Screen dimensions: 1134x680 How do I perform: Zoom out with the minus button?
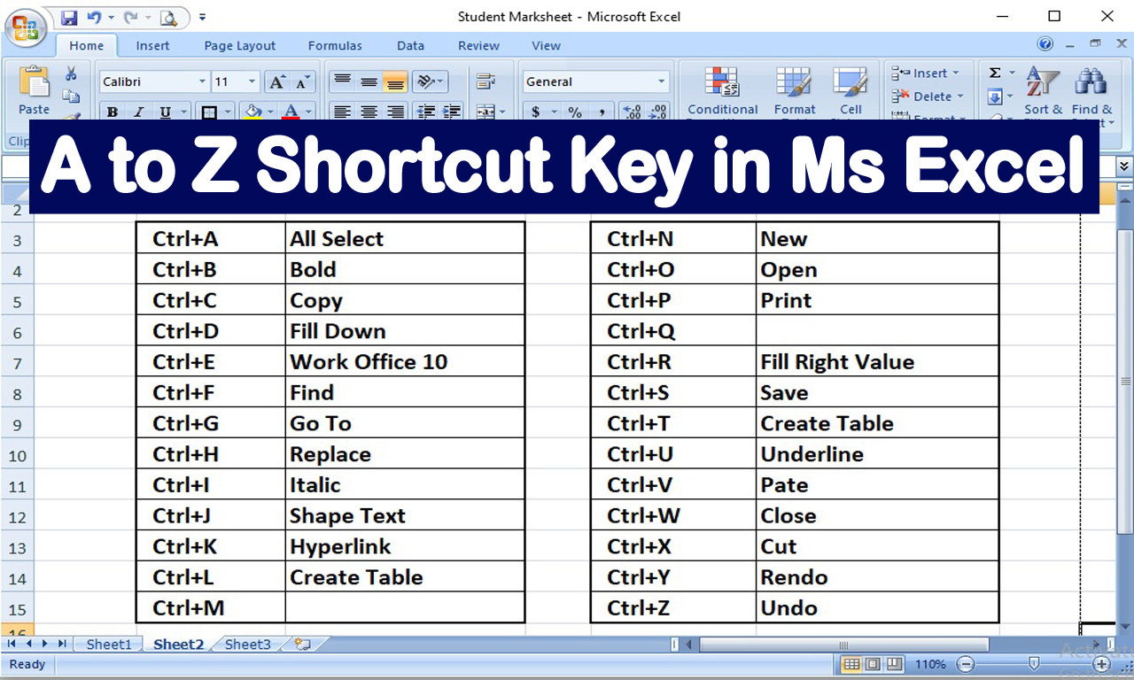click(966, 664)
